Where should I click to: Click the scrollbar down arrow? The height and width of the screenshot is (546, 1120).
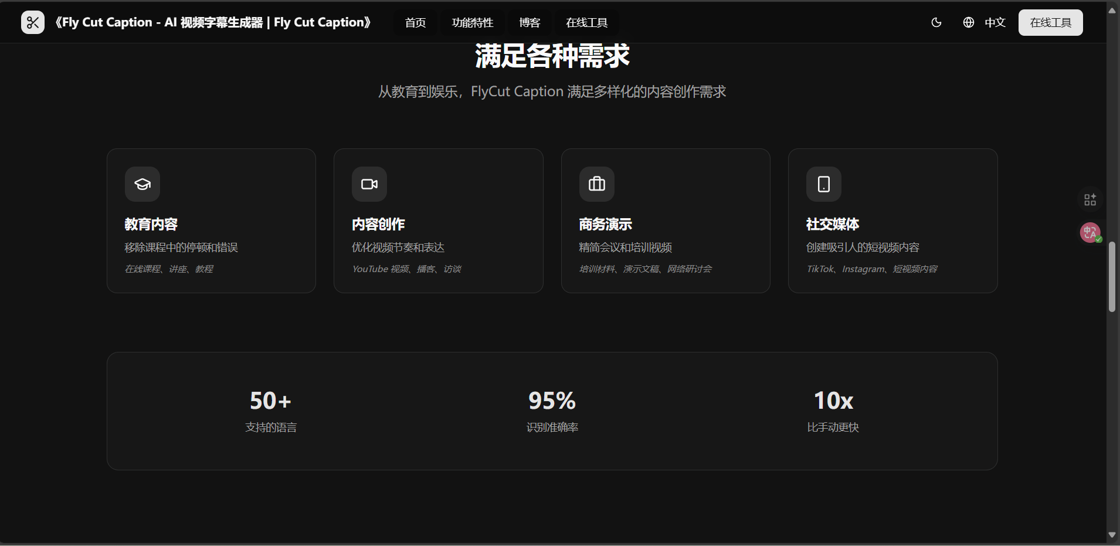point(1112,535)
